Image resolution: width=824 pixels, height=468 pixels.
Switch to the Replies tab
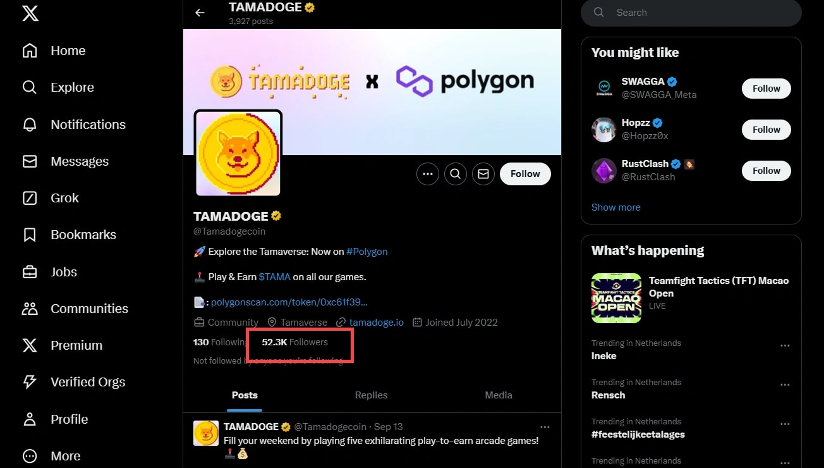coord(371,395)
